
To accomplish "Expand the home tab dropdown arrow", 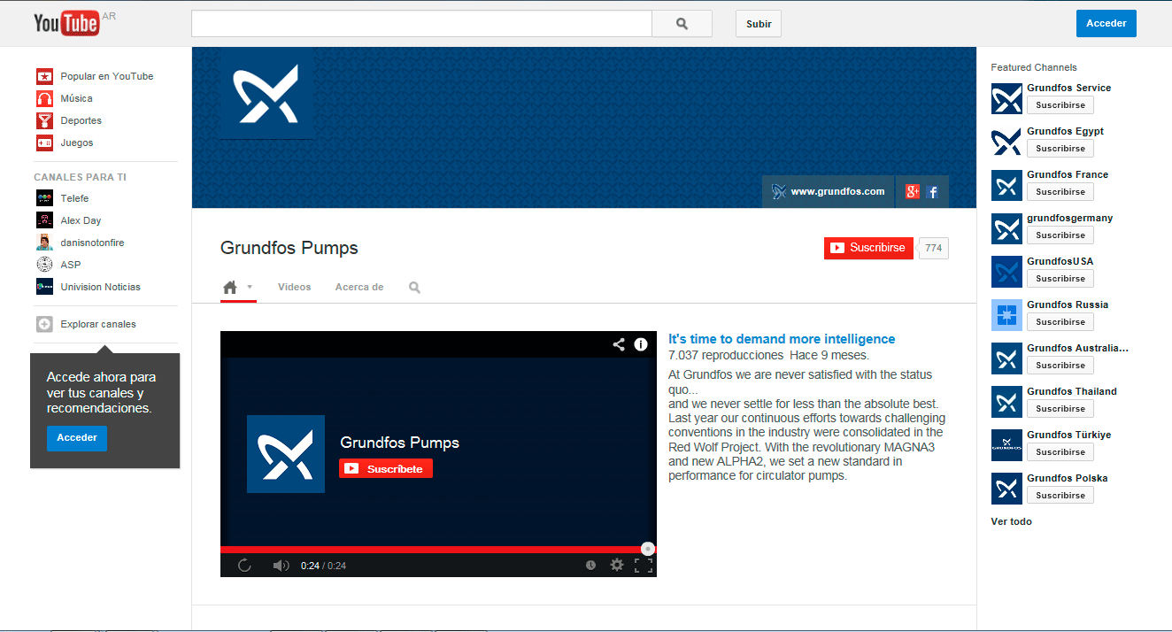I will click(x=250, y=287).
